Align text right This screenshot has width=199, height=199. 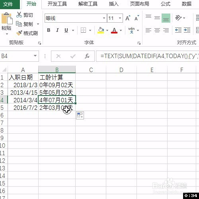(166, 30)
